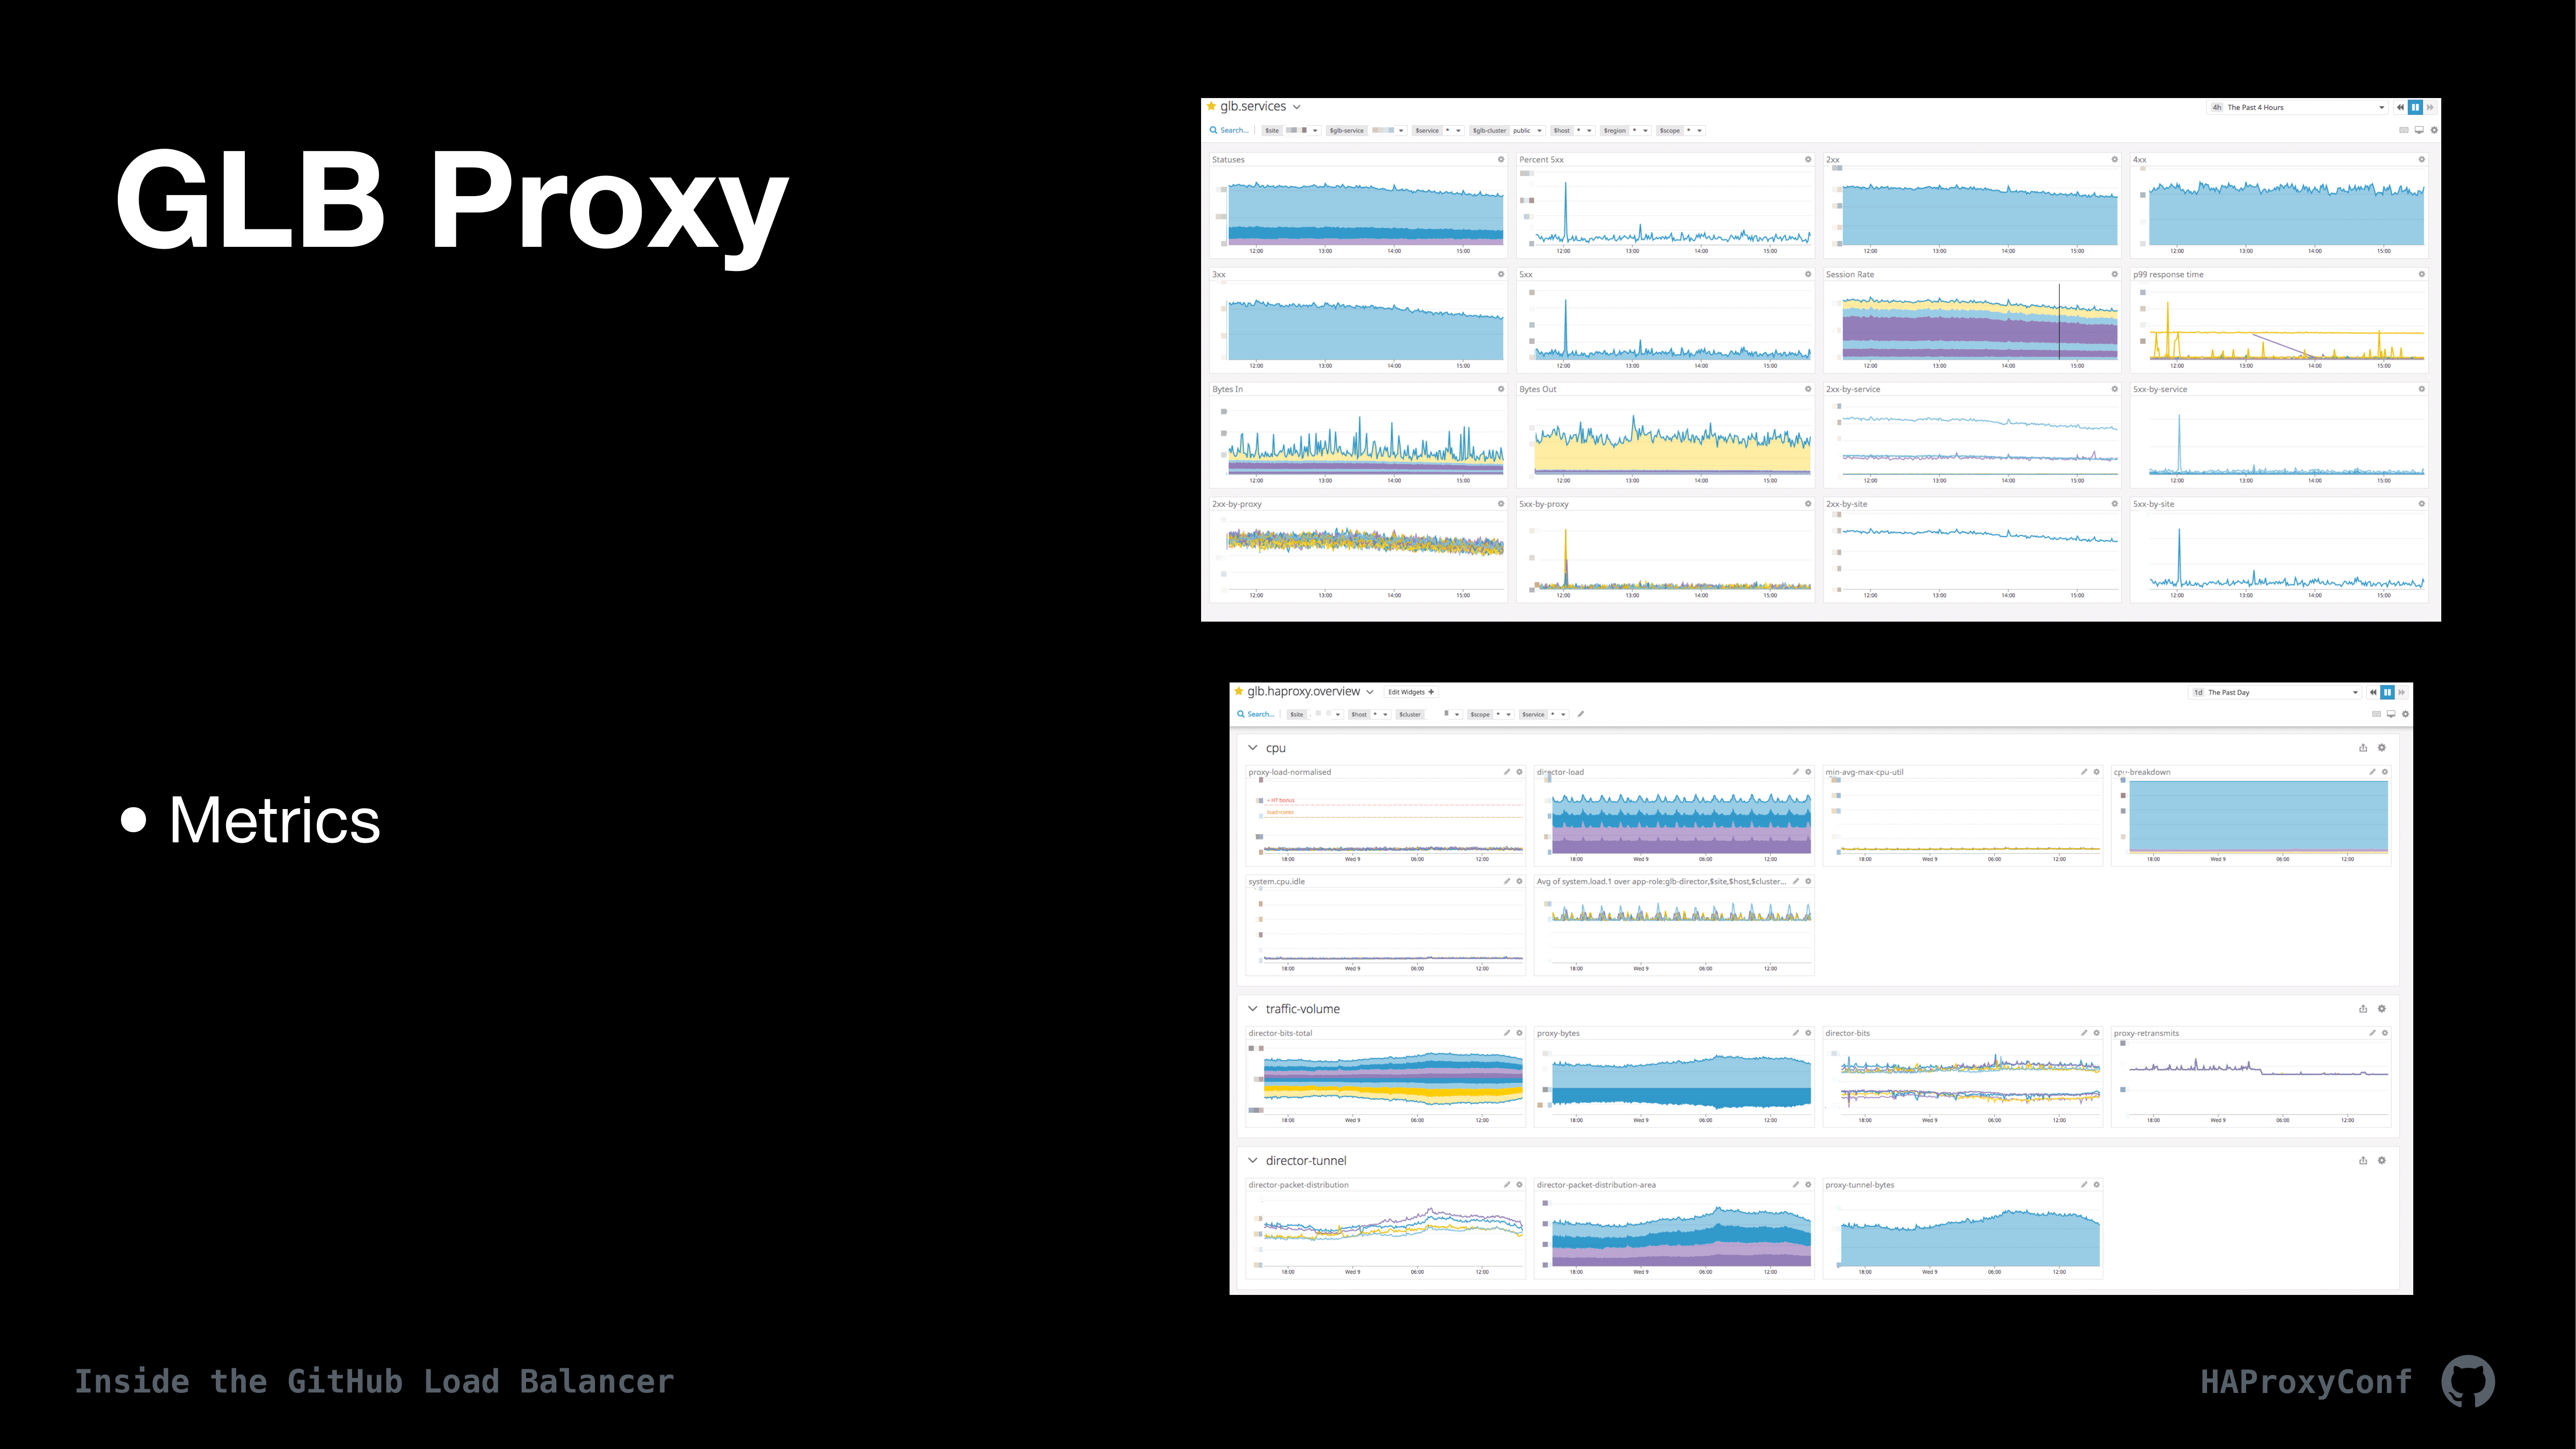Image resolution: width=2576 pixels, height=1449 pixels.
Task: Edit template variables pencil in glb.haproxy.overview
Action: click(1581, 714)
